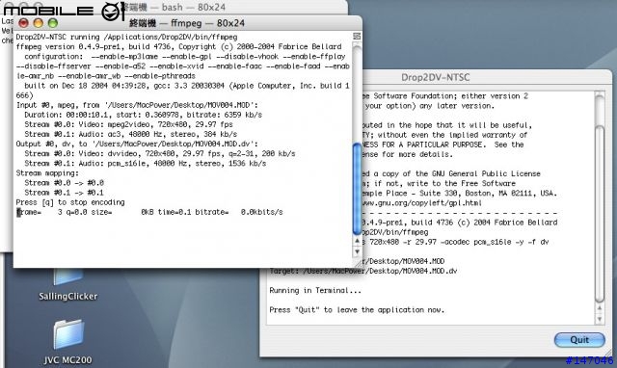
Task: Click the Drop2DV-NTSC log scroll down arrow
Action: click(600, 319)
